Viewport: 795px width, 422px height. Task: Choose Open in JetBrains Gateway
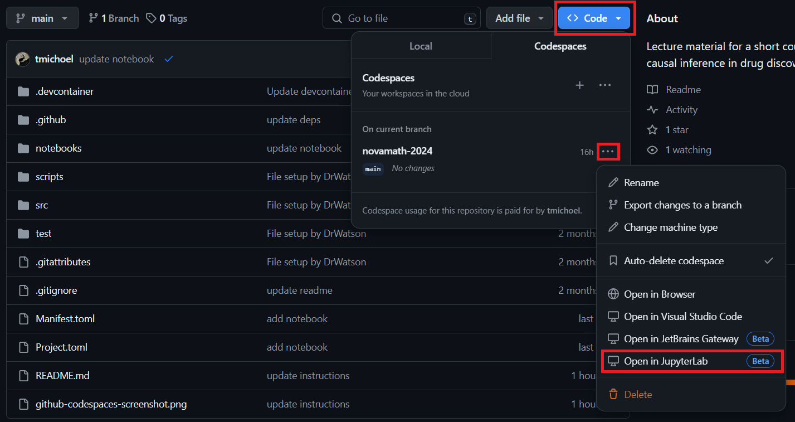pyautogui.click(x=691, y=339)
